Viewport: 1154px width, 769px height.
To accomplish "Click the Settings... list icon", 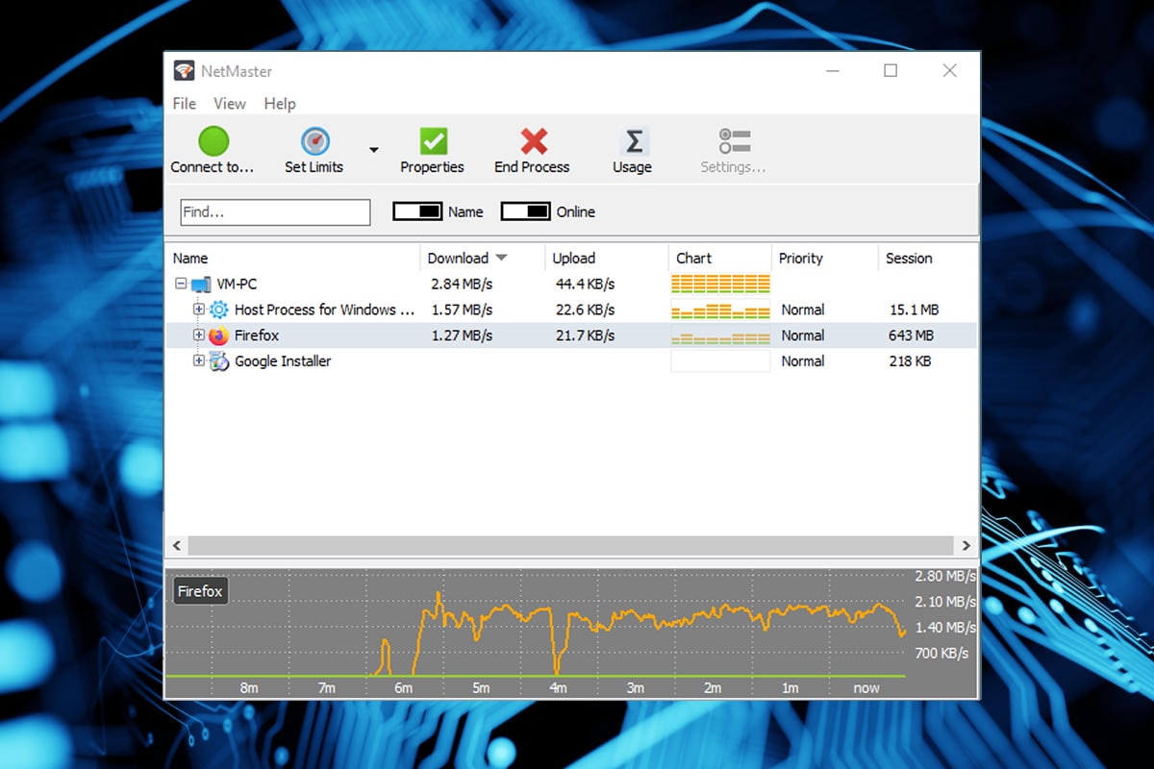I will tap(735, 141).
